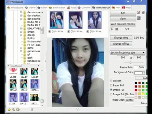
Task: Click the folder explore icon at bottom
Action: pos(18,110)
